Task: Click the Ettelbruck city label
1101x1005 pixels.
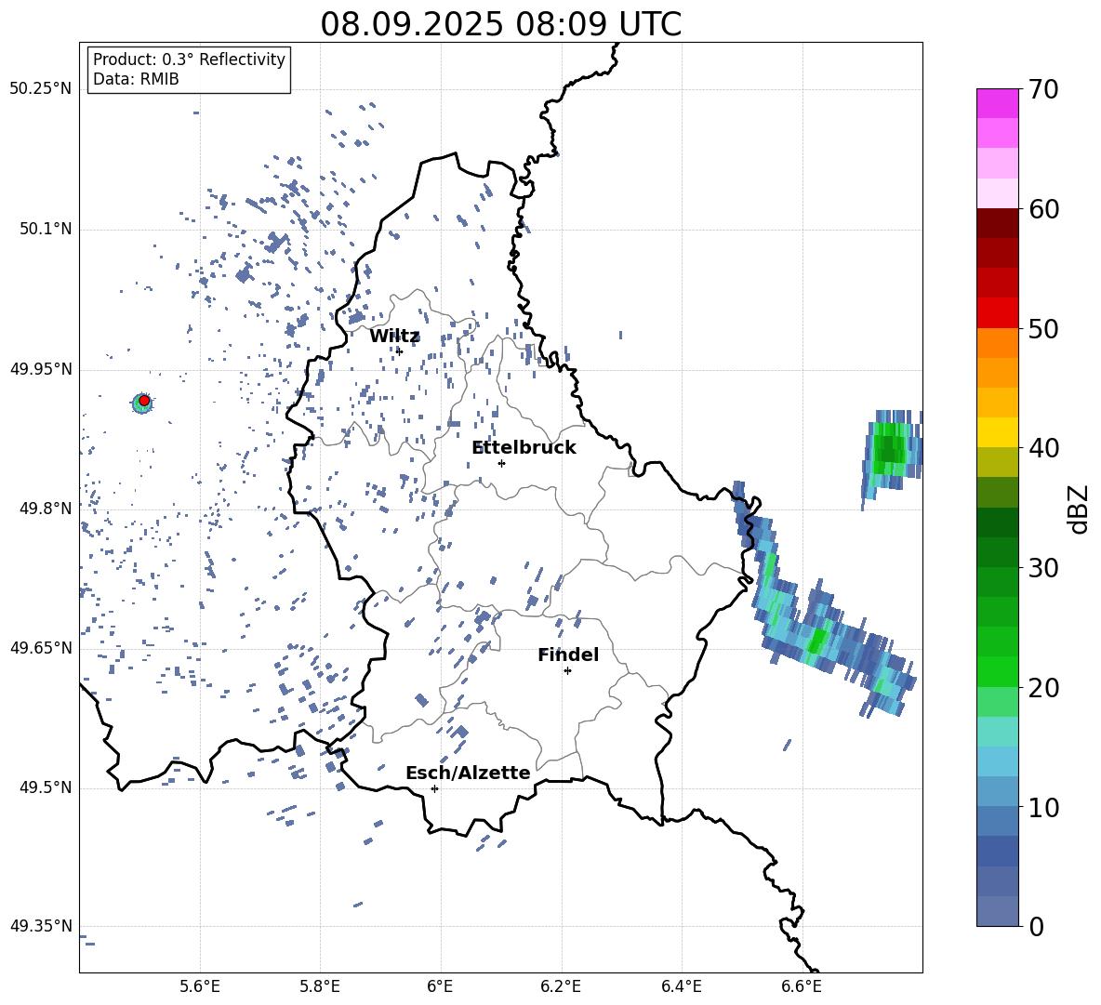Action: click(x=524, y=448)
